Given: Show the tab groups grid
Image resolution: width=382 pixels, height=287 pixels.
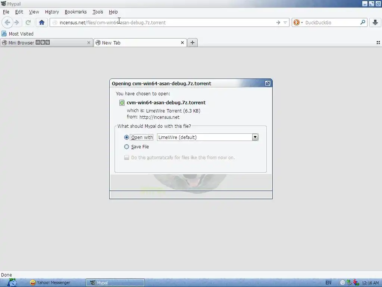Looking at the screenshot, I should (x=378, y=43).
